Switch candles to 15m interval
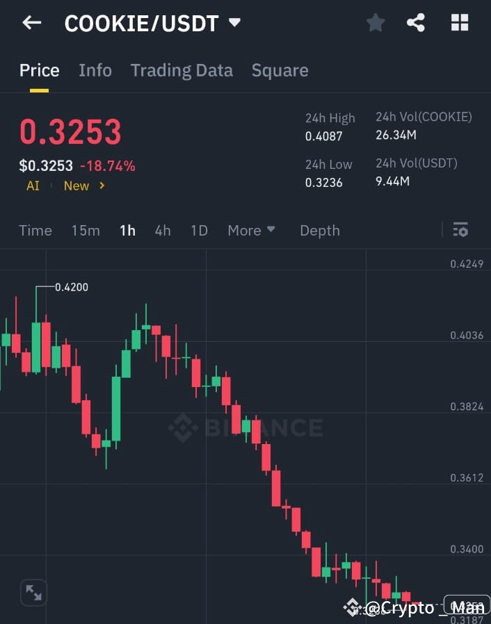Viewport: 491px width, 624px height. tap(86, 230)
